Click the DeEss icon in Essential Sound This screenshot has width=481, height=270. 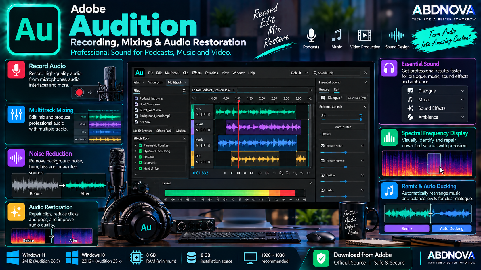pyautogui.click(x=322, y=190)
